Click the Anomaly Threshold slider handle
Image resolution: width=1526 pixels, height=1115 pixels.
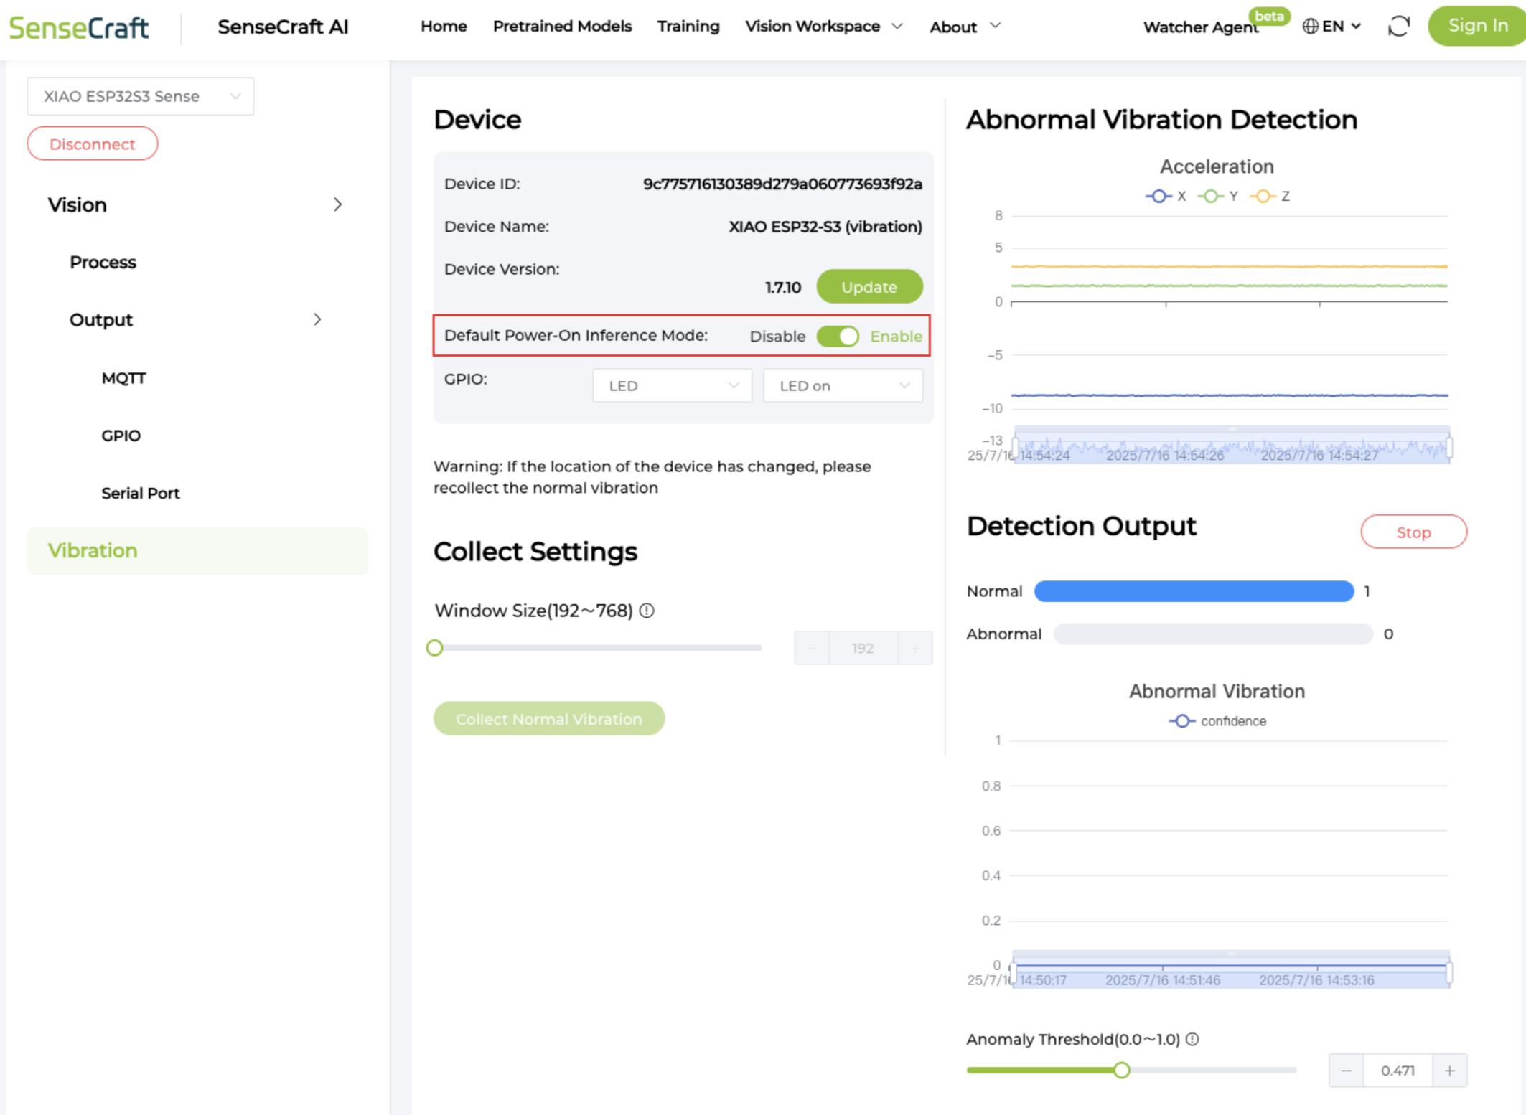1122,1071
